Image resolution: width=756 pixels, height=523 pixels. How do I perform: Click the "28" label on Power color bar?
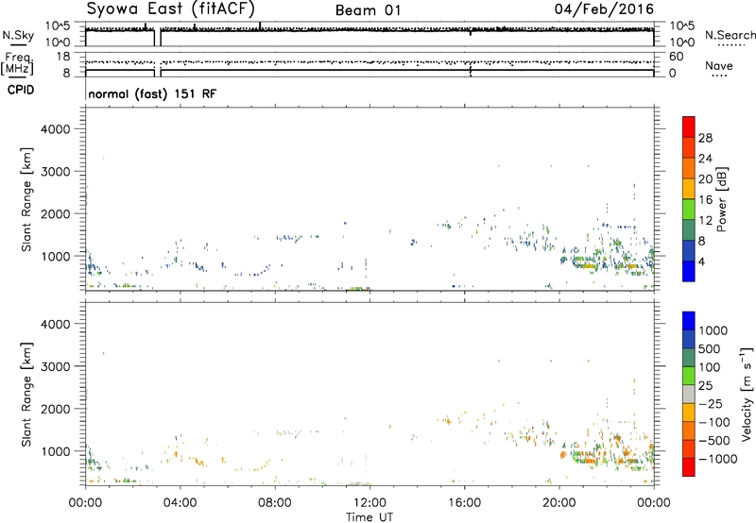(x=705, y=138)
